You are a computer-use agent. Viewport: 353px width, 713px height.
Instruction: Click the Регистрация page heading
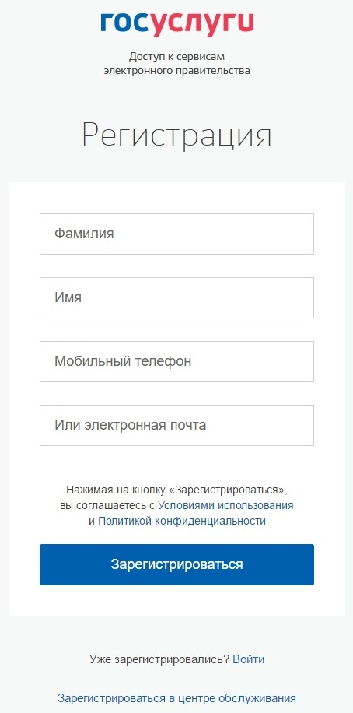pyautogui.click(x=176, y=135)
